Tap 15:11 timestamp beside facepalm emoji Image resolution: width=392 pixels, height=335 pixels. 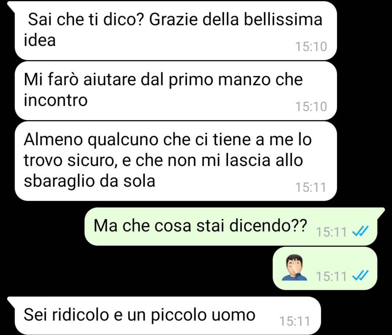coord(331,276)
